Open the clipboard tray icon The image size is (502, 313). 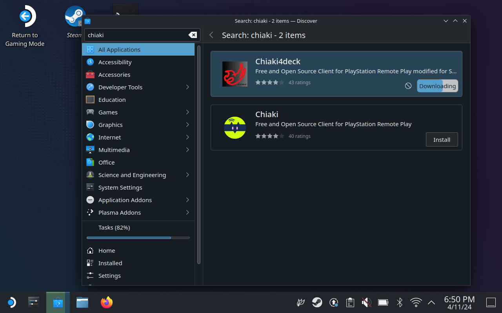click(350, 302)
